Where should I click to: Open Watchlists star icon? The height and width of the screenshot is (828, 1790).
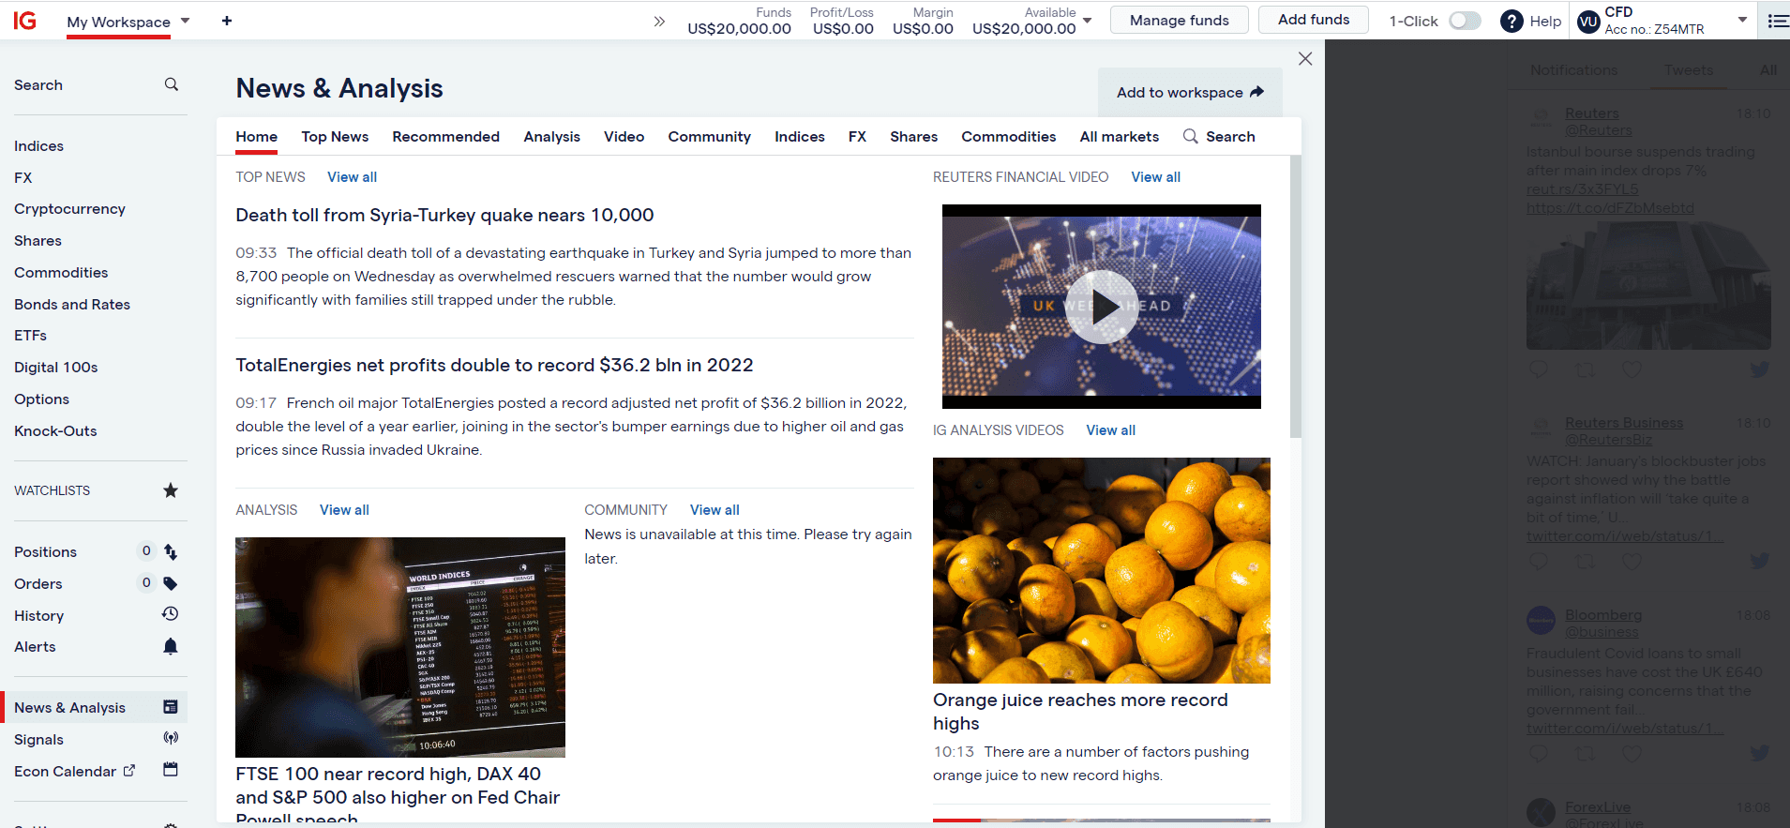171,490
